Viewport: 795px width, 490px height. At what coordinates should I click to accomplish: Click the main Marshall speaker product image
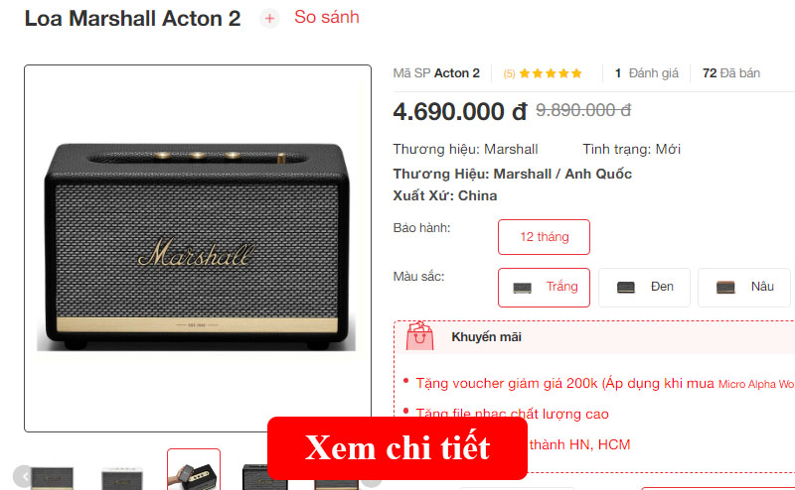click(x=197, y=248)
